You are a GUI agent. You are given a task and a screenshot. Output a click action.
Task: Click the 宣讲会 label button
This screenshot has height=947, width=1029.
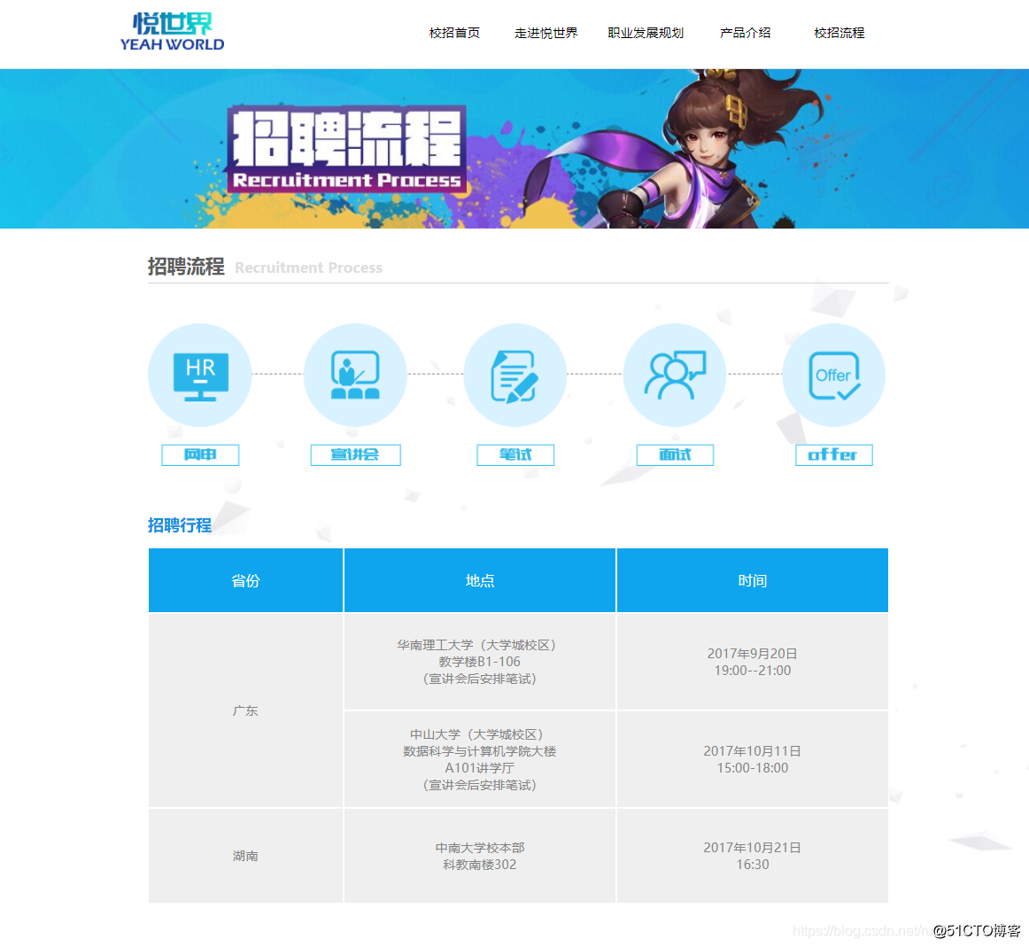point(355,454)
